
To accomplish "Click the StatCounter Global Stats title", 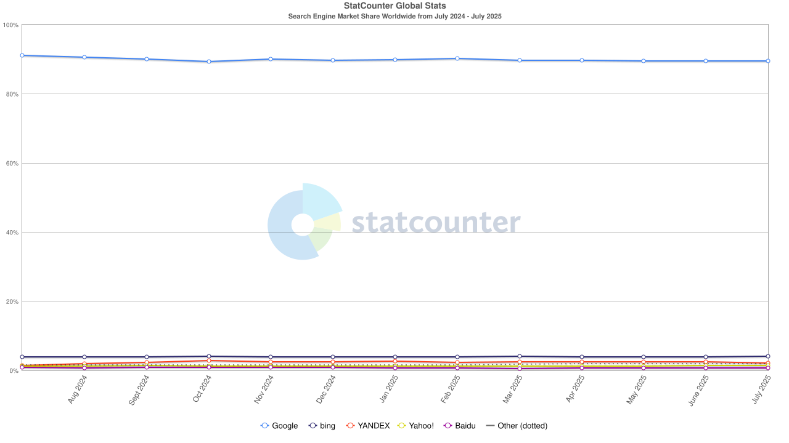I will coord(394,6).
